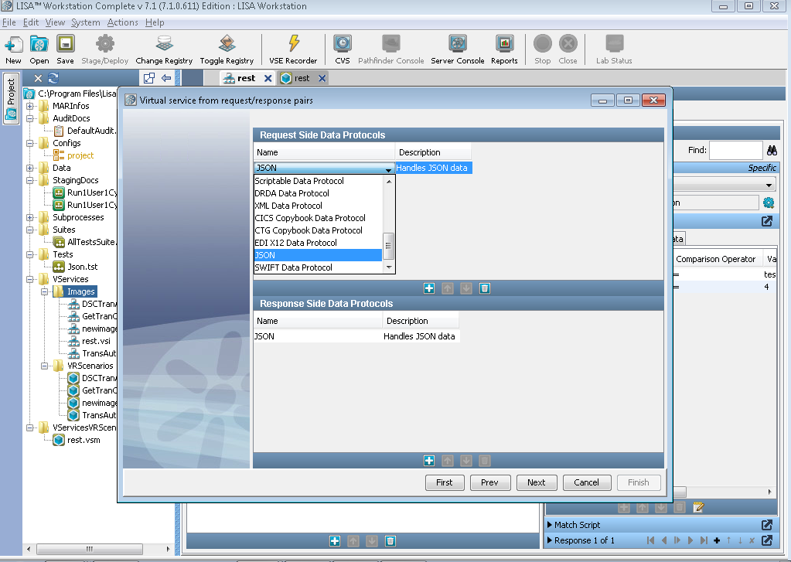Pick CICS Copybook Data Protocol
Viewport: 791px width, 562px height.
[318, 218]
